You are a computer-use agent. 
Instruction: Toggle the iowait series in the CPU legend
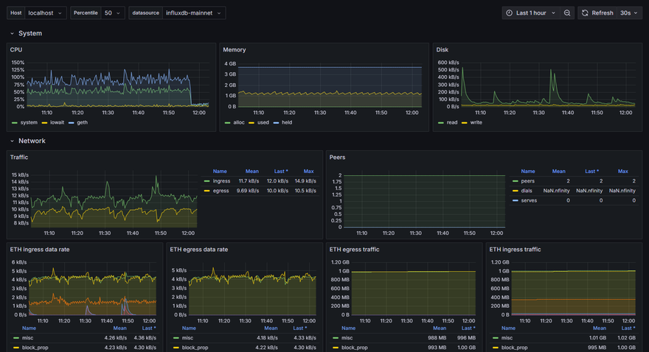(x=58, y=122)
